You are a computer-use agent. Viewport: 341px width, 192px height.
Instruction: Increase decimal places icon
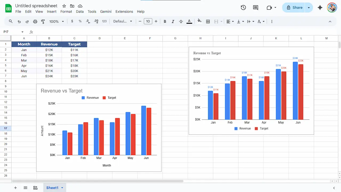coord(96,21)
